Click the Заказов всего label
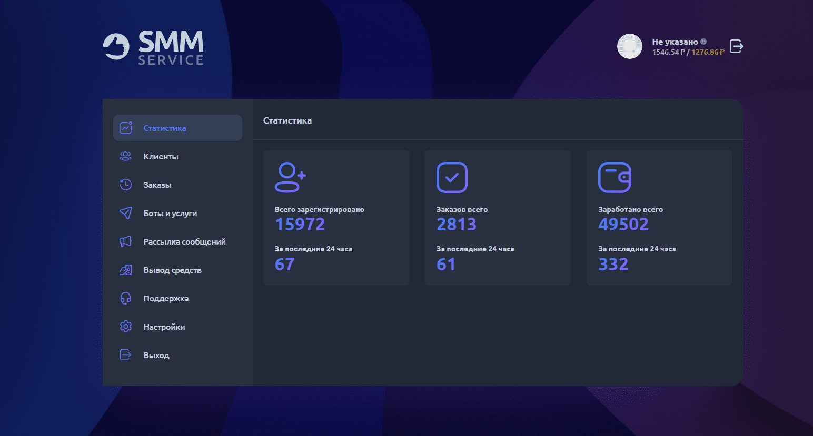The height and width of the screenshot is (436, 813). click(x=462, y=209)
